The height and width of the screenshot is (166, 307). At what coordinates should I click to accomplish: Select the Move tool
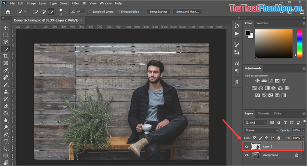click(6, 28)
